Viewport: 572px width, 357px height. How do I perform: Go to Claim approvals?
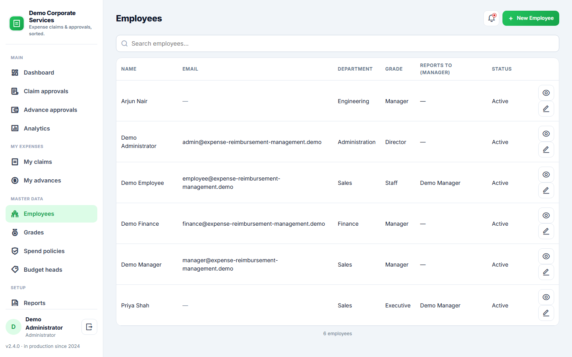[x=51, y=91]
